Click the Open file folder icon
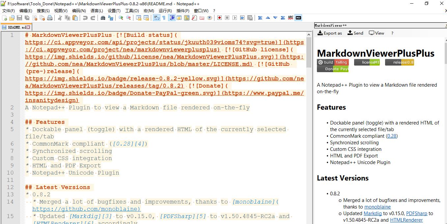 12,18
